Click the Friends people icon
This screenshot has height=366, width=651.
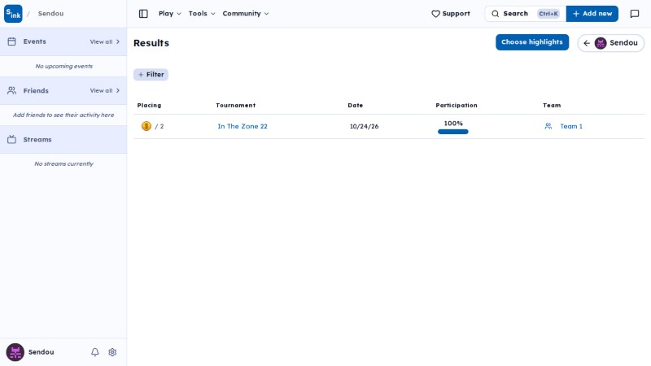point(11,90)
